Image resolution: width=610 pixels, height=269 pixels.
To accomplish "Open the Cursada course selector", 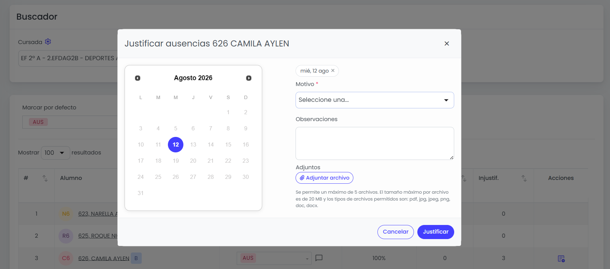I will pos(68,58).
